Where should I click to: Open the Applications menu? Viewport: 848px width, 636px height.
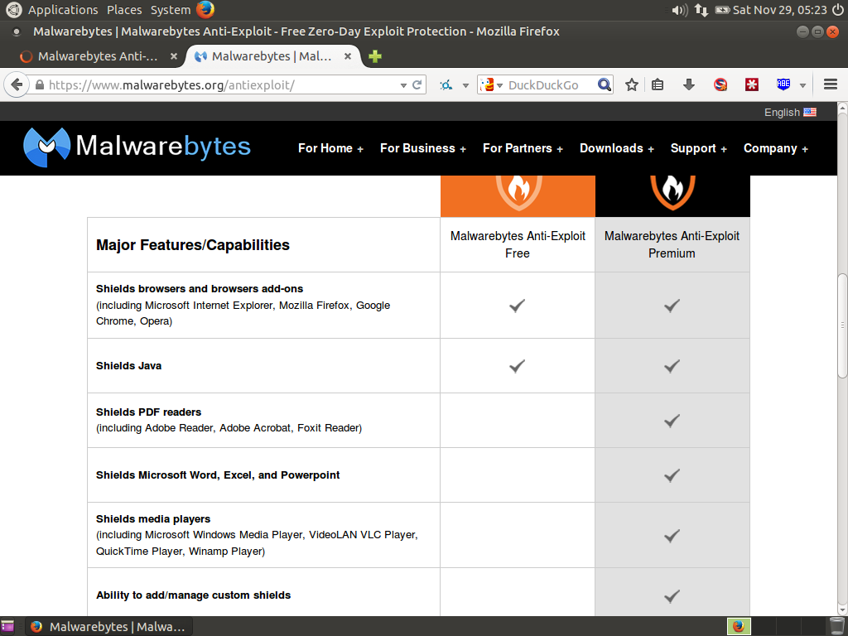point(63,10)
